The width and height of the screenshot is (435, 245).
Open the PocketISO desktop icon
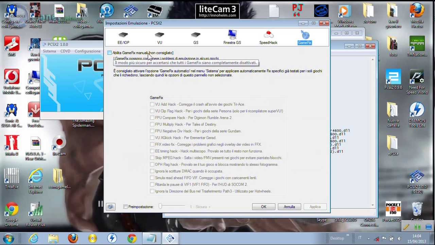[393, 212]
